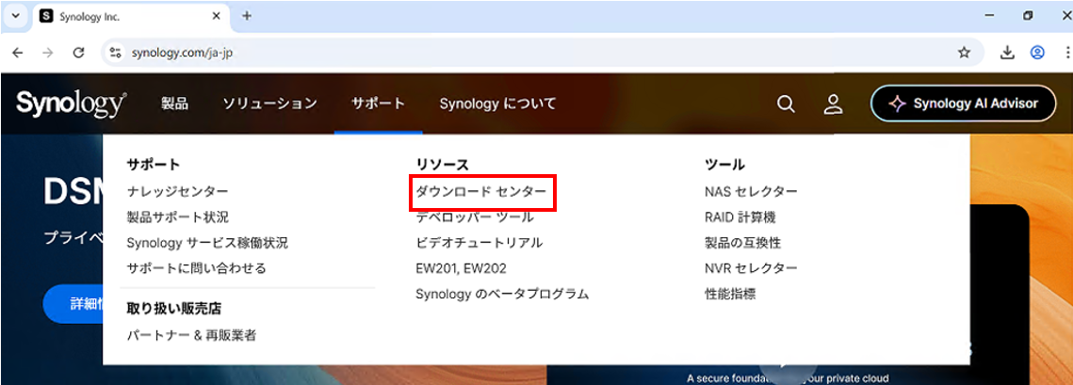Click the user account icon

click(x=833, y=104)
